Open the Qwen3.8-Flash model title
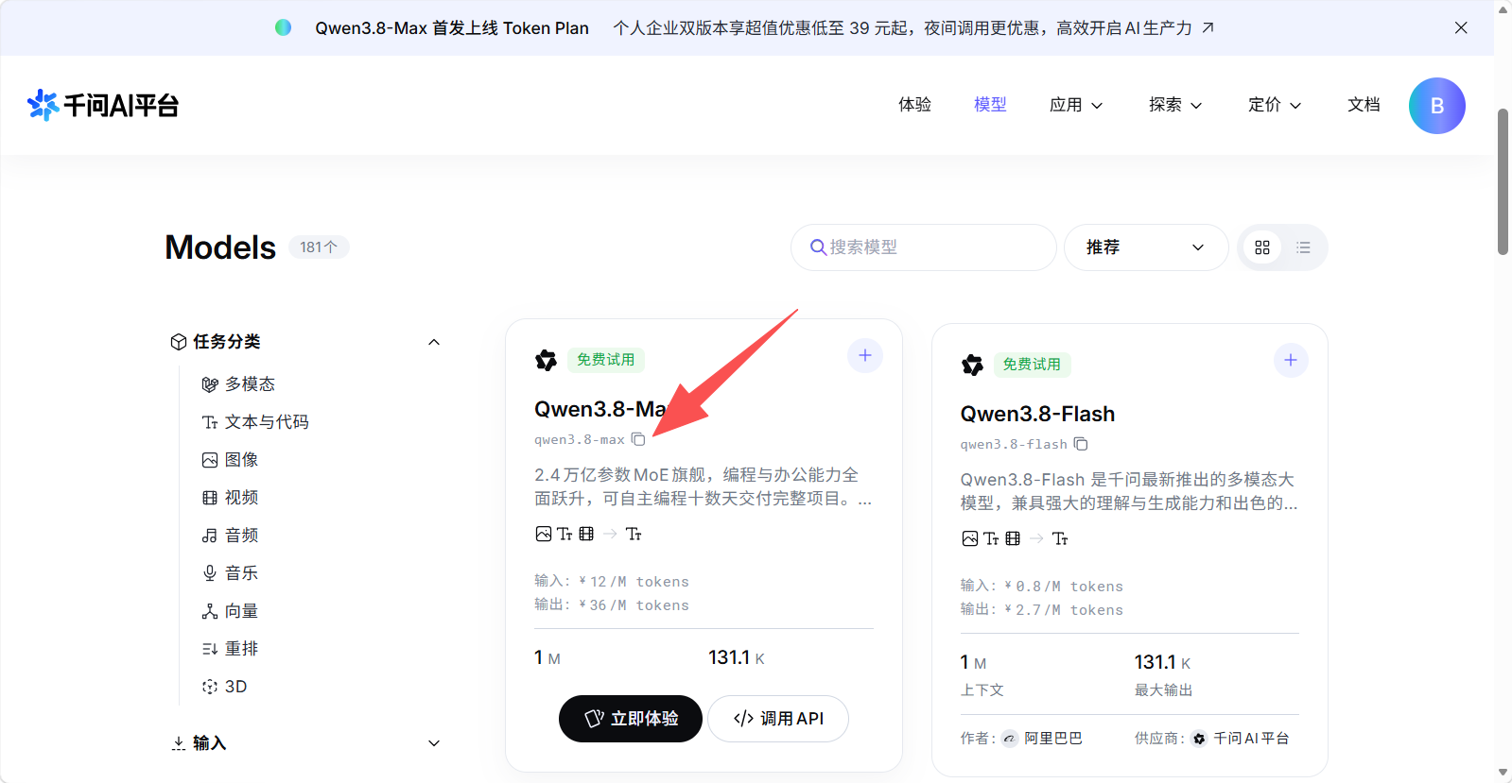 [x=1037, y=414]
